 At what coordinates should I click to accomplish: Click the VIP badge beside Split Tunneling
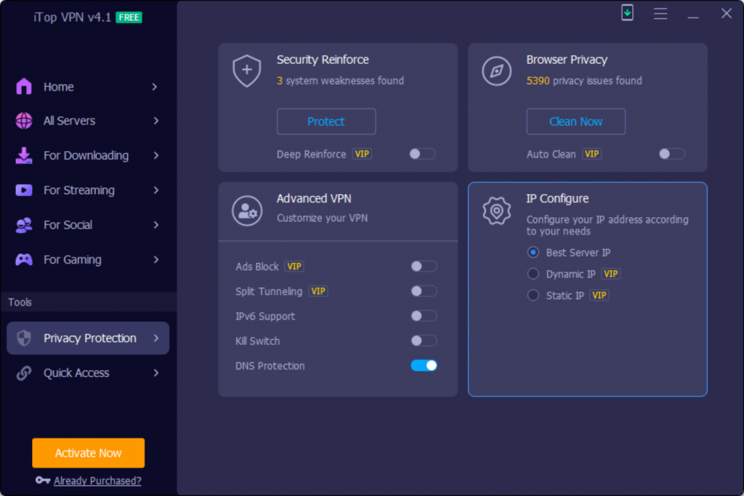click(x=318, y=291)
